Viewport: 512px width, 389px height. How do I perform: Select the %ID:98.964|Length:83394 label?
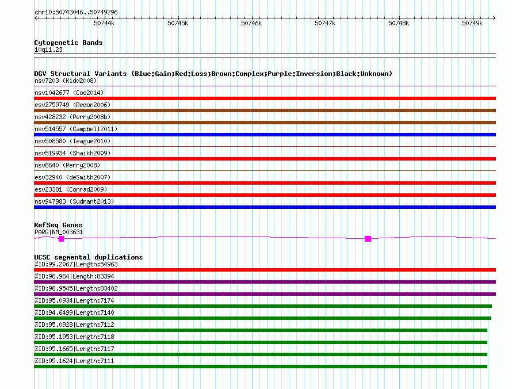click(x=74, y=276)
